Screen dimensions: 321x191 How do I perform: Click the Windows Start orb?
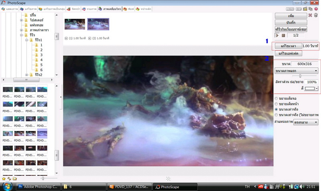pyautogui.click(x=7, y=187)
